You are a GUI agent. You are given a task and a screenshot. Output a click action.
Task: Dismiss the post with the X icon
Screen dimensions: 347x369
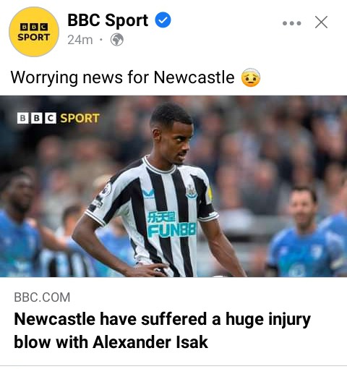click(x=321, y=22)
